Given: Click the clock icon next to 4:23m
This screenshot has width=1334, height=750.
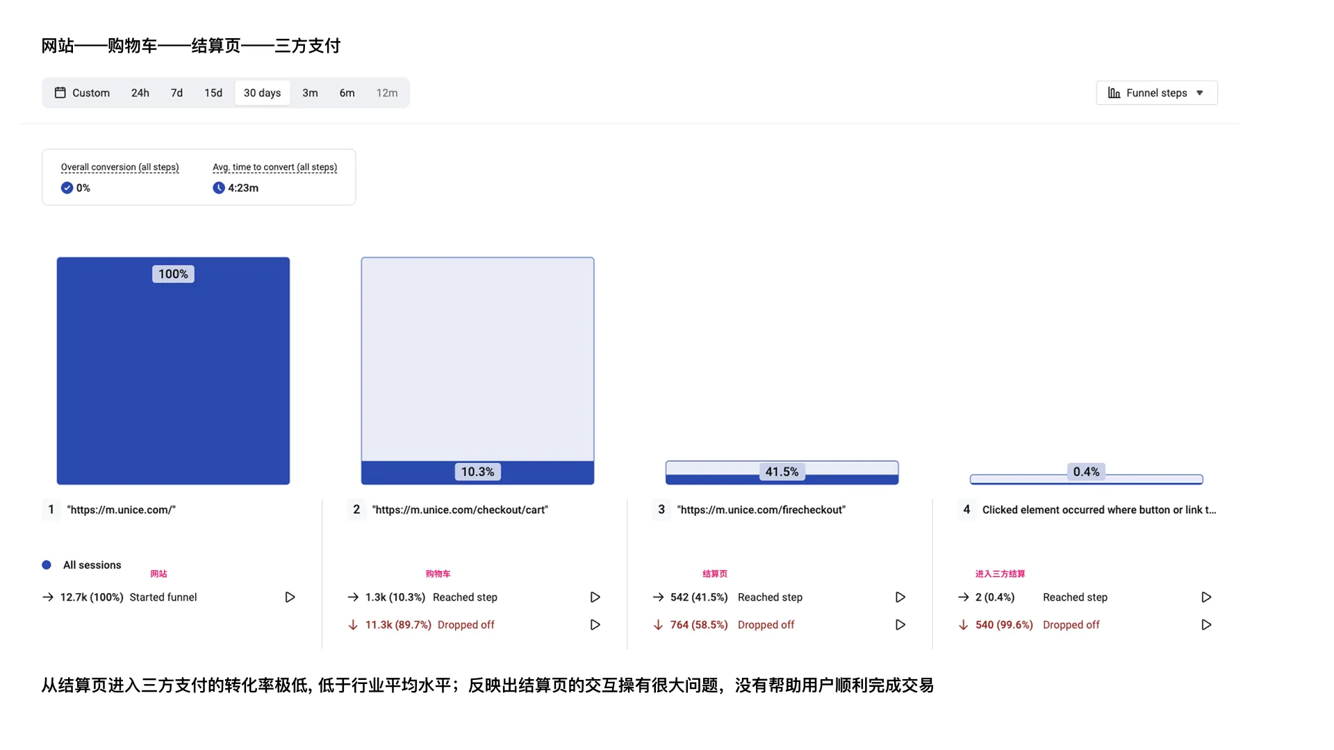Looking at the screenshot, I should click(219, 187).
